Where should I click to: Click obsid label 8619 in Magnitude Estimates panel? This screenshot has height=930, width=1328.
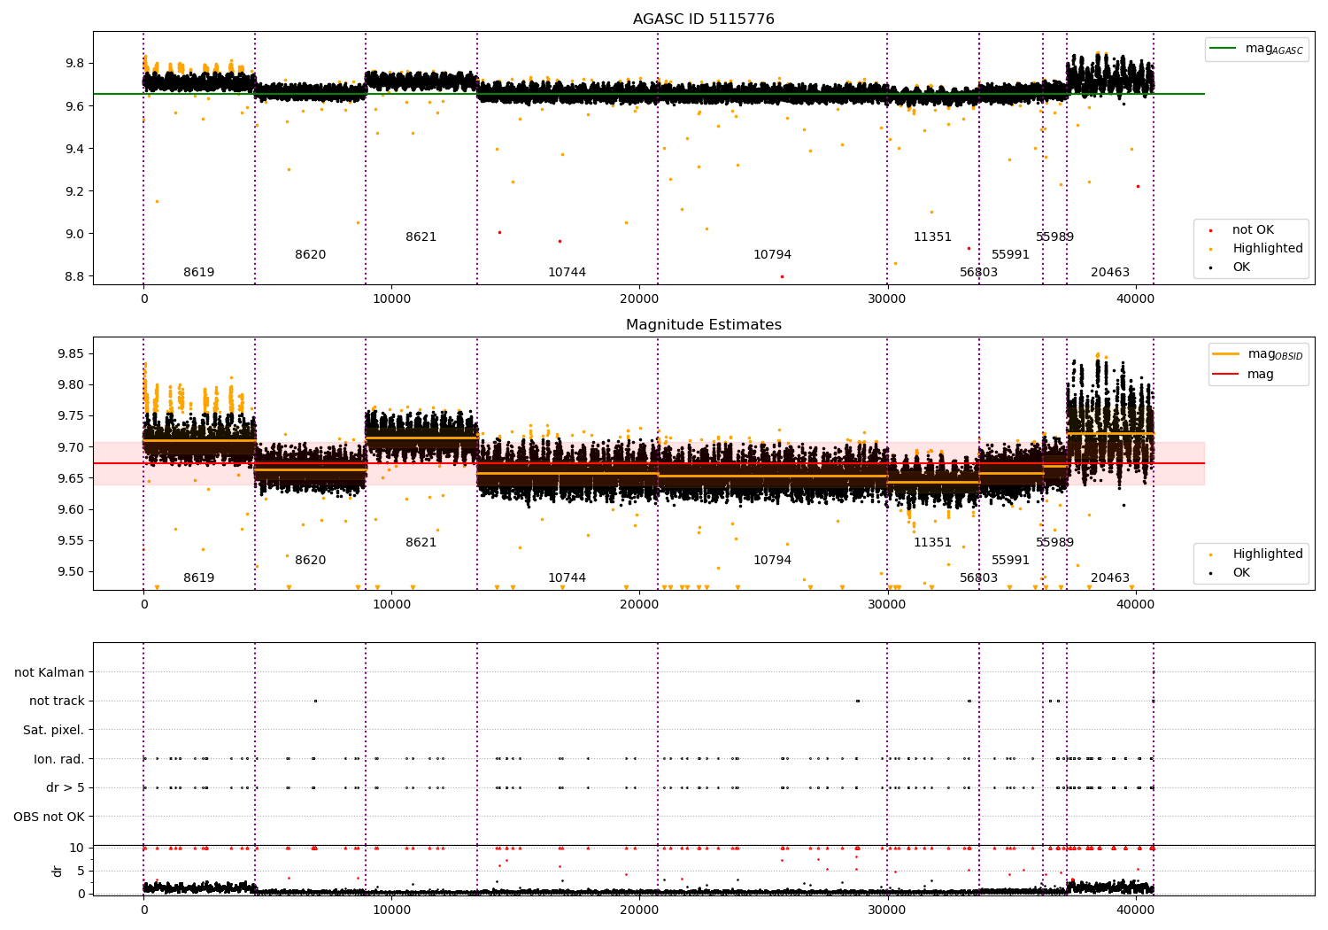(x=199, y=578)
